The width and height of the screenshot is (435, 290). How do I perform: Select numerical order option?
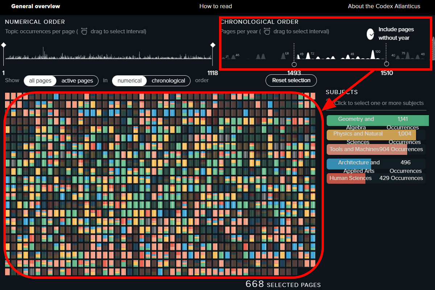tap(129, 80)
